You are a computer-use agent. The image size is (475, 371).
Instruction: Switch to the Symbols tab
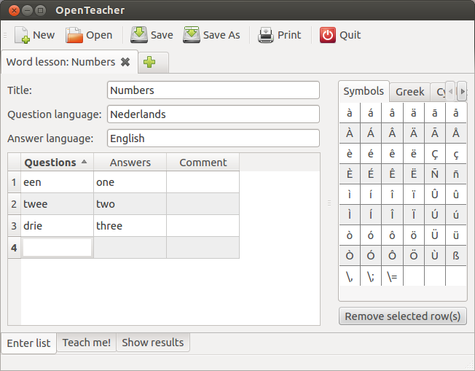(x=364, y=91)
